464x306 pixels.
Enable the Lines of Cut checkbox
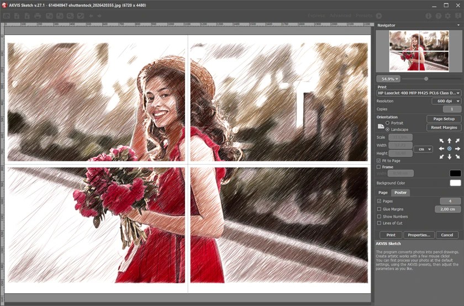click(x=379, y=223)
